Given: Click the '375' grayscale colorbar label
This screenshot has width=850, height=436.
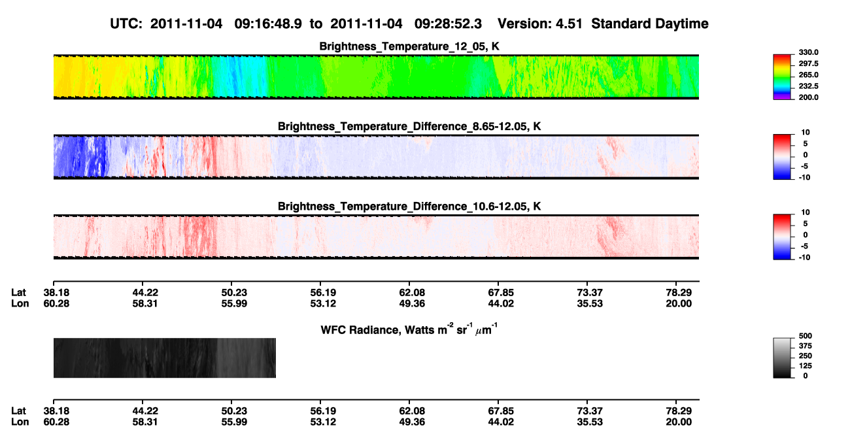Looking at the screenshot, I should 806,346.
